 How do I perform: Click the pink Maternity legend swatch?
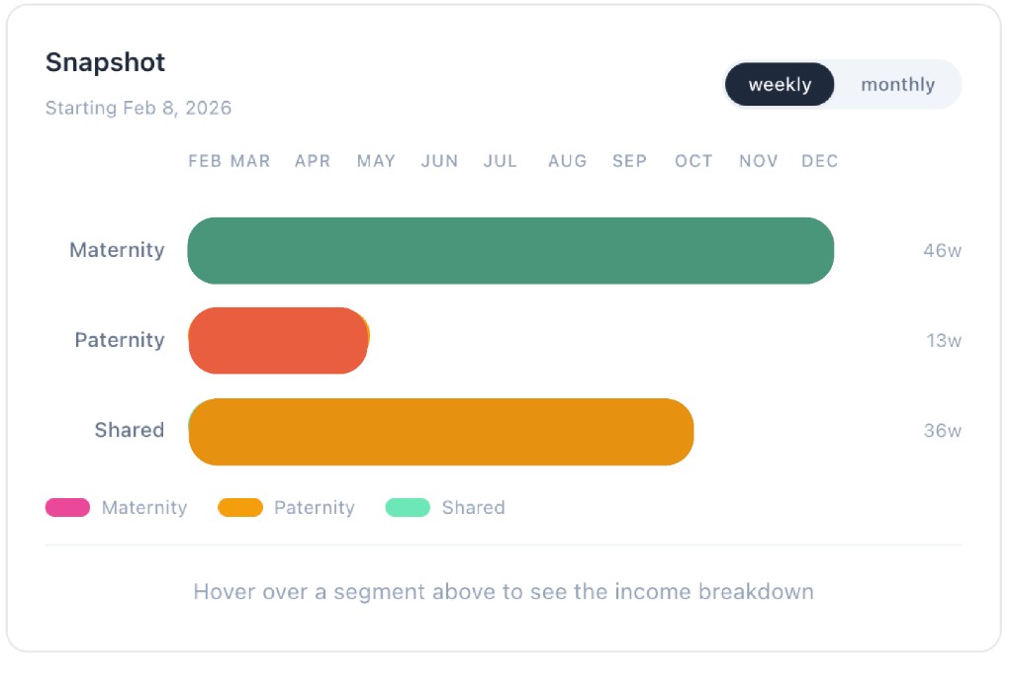[x=67, y=508]
